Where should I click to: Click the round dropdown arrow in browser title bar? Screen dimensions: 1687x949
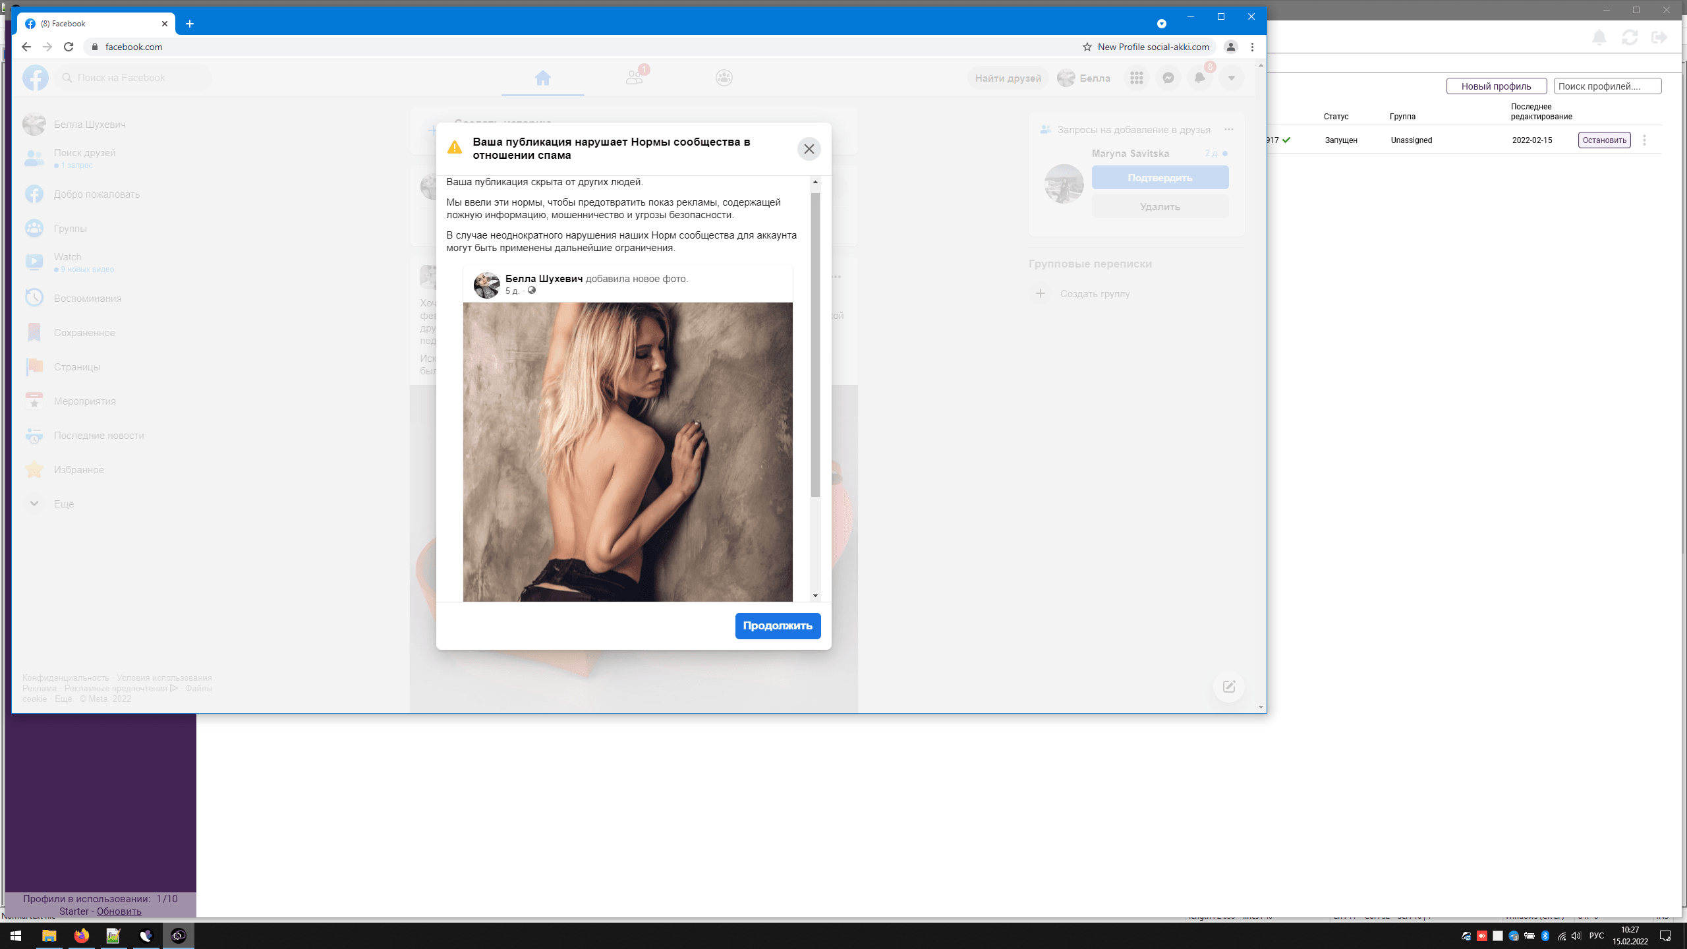(1162, 24)
